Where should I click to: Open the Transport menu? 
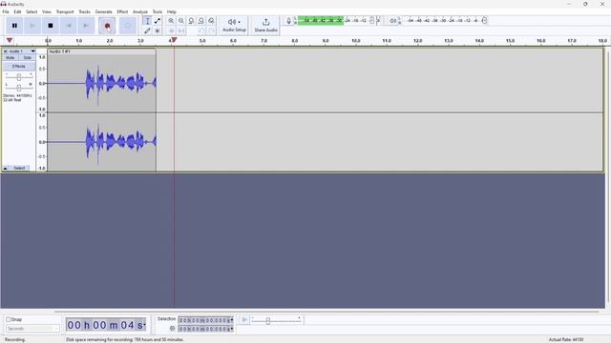(65, 11)
